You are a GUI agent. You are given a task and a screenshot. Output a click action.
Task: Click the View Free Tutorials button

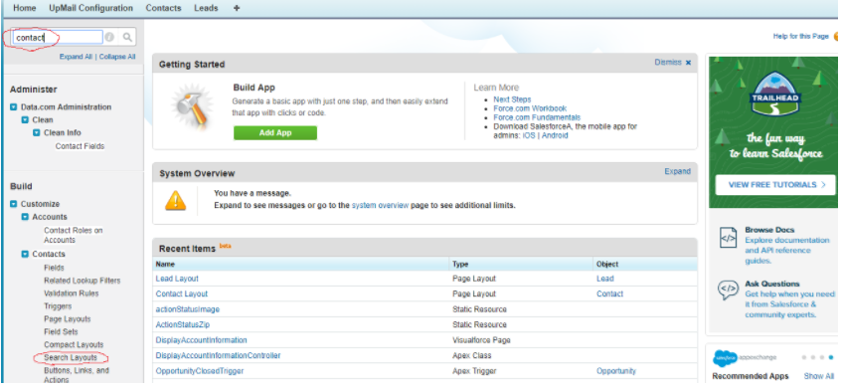pyautogui.click(x=775, y=185)
